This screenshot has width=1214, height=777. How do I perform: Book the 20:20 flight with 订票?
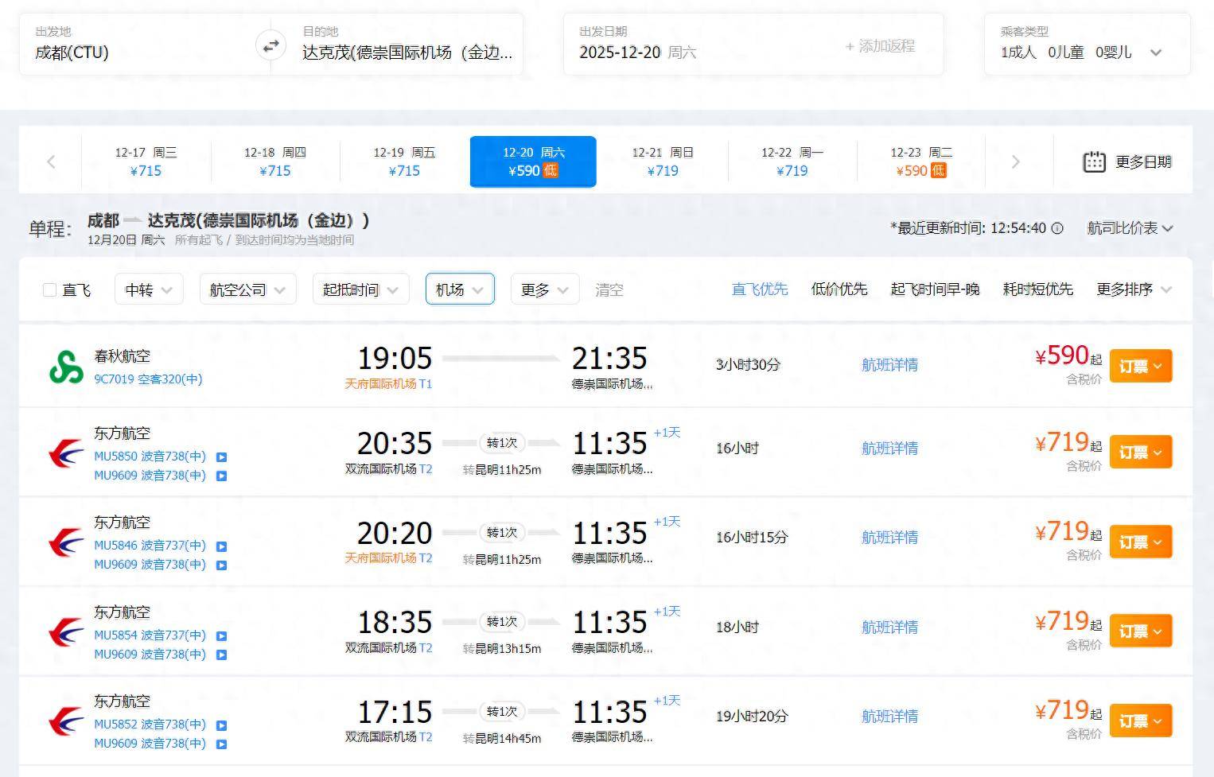pos(1141,542)
